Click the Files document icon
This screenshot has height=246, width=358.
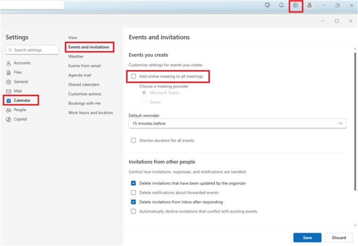(9, 72)
